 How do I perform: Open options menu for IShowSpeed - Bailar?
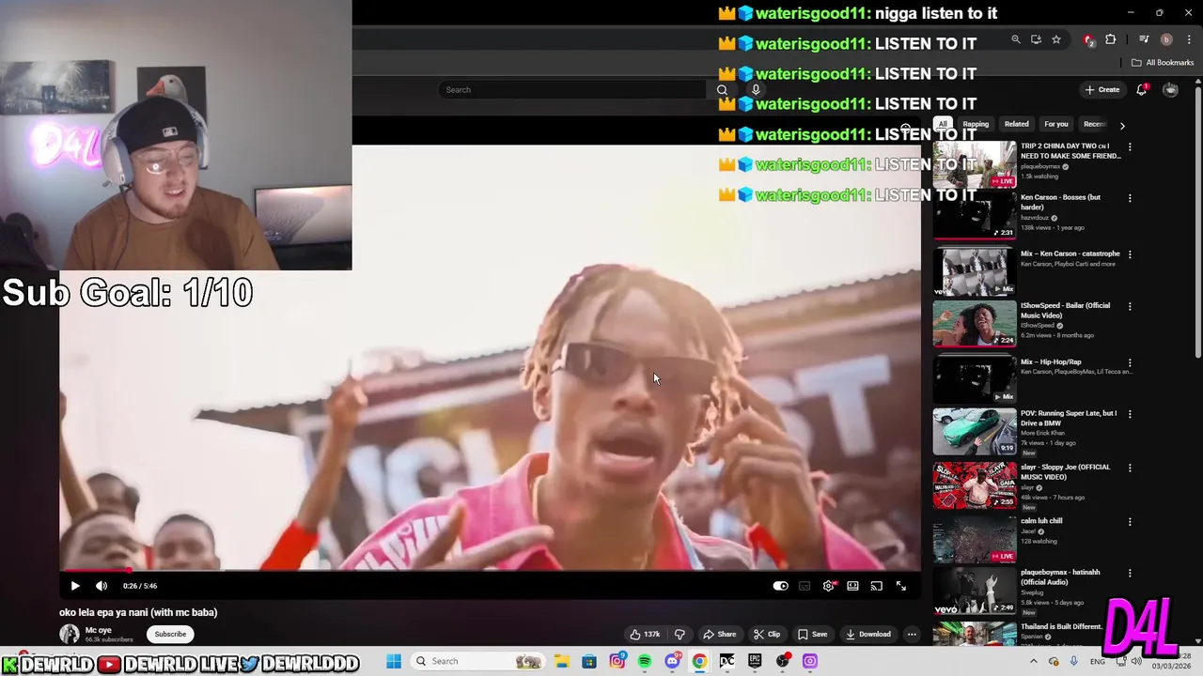pyautogui.click(x=1130, y=306)
